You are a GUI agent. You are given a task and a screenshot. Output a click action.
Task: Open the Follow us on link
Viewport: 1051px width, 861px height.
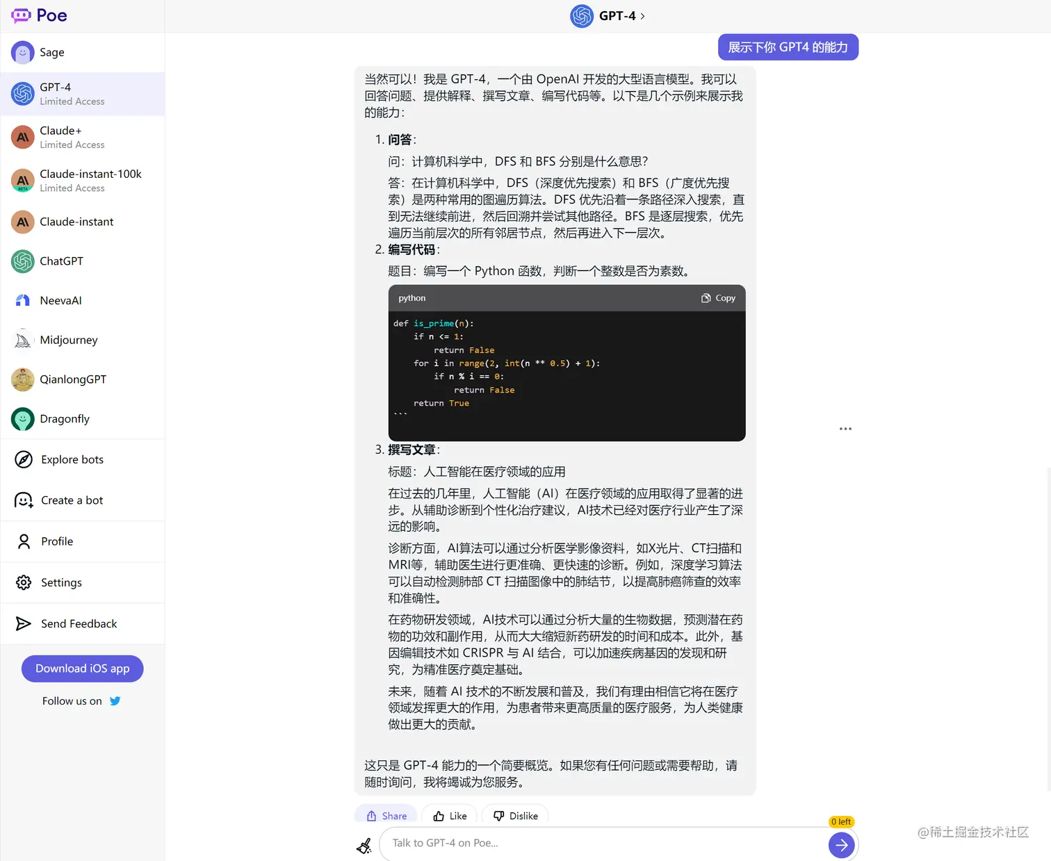(81, 701)
